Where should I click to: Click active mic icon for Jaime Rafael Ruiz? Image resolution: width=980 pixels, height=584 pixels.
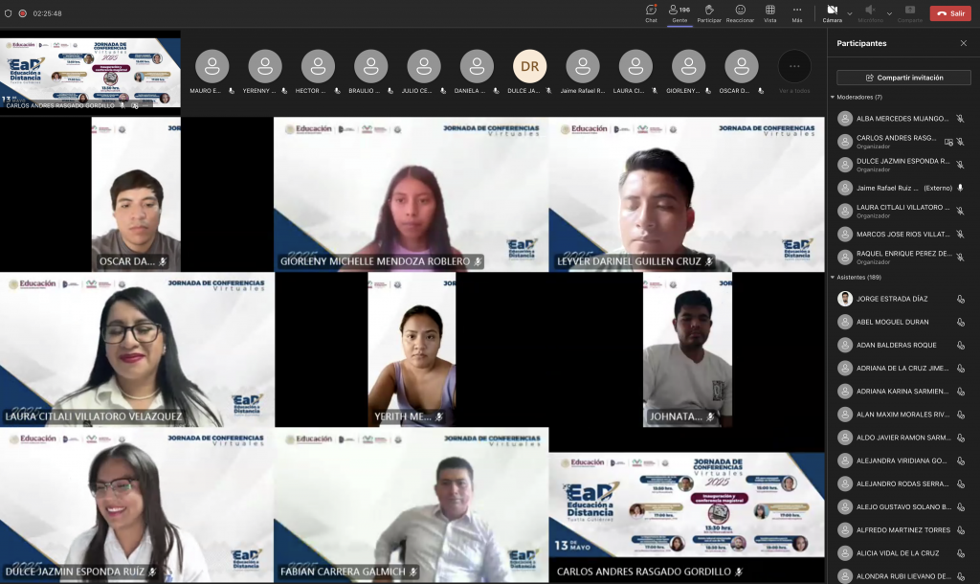point(960,189)
